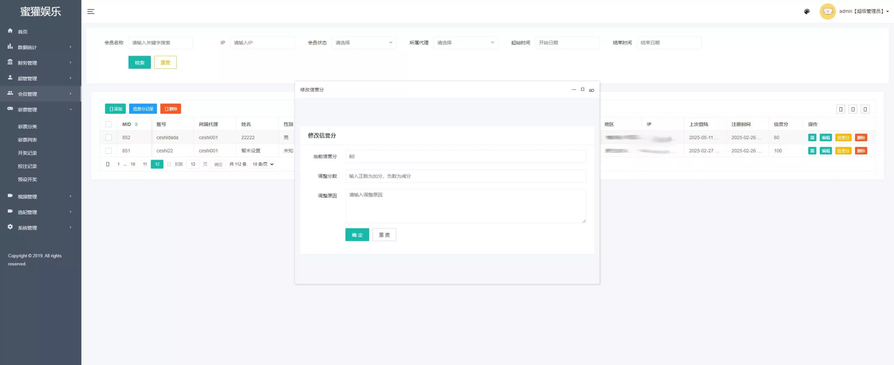
Task: Click the admin avatar image
Action: (827, 12)
